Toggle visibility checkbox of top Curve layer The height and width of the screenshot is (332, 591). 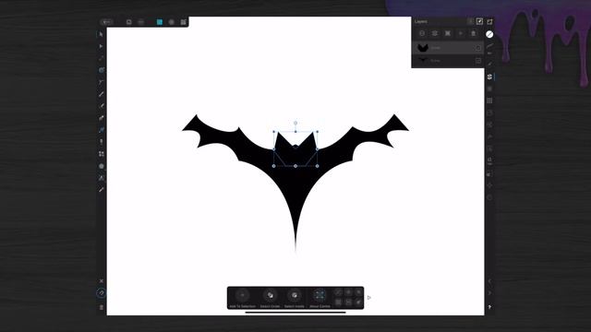coord(478,48)
